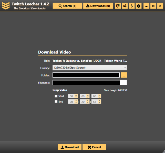Open the help question mark icon

coord(139,6)
